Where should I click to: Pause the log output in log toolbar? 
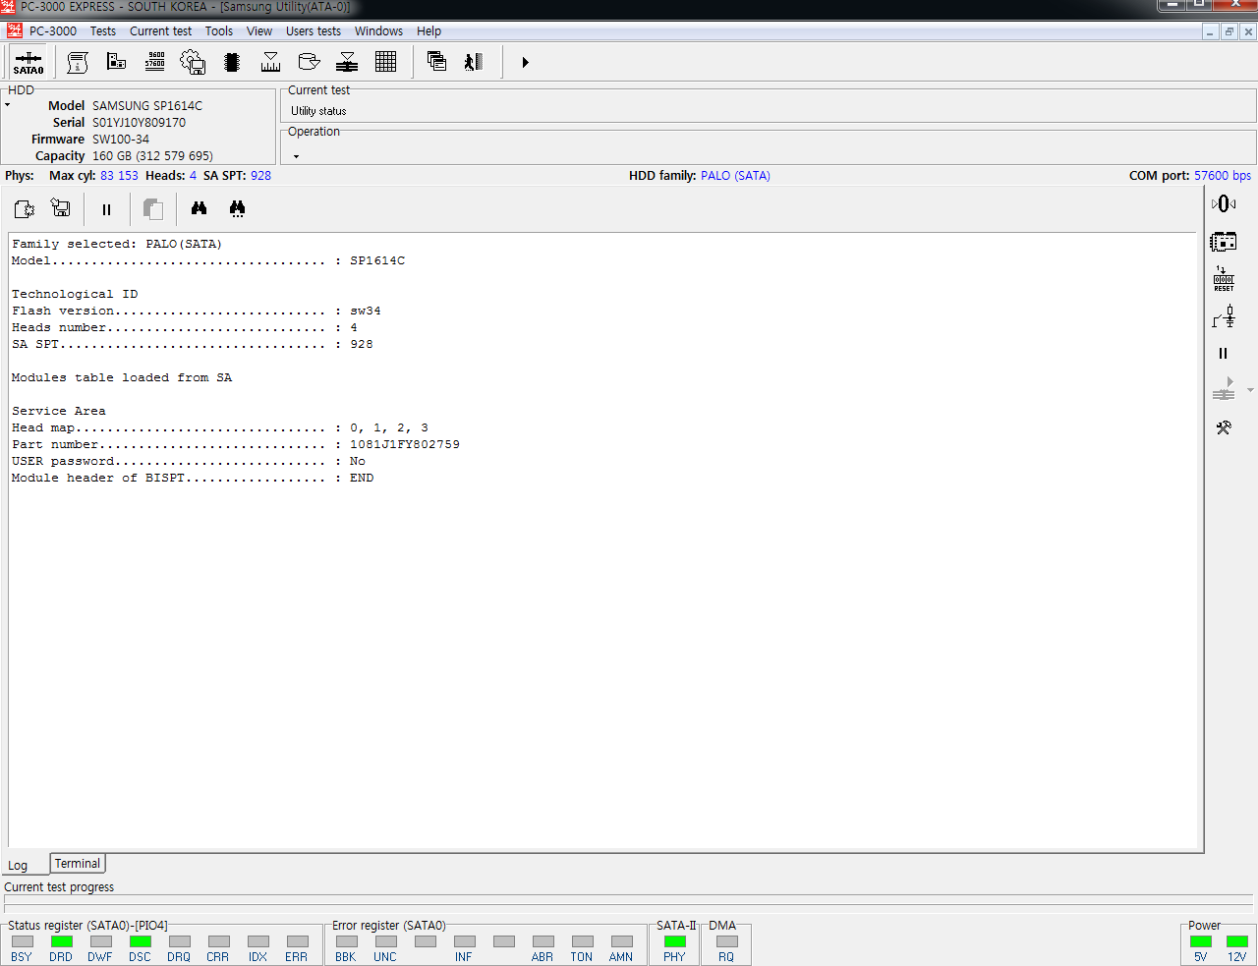pyautogui.click(x=106, y=209)
